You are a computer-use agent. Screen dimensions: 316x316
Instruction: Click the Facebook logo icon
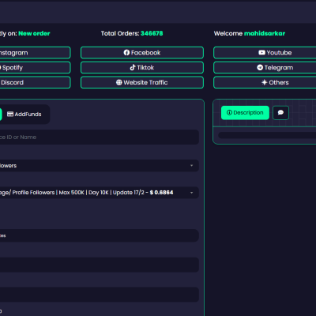pyautogui.click(x=126, y=53)
